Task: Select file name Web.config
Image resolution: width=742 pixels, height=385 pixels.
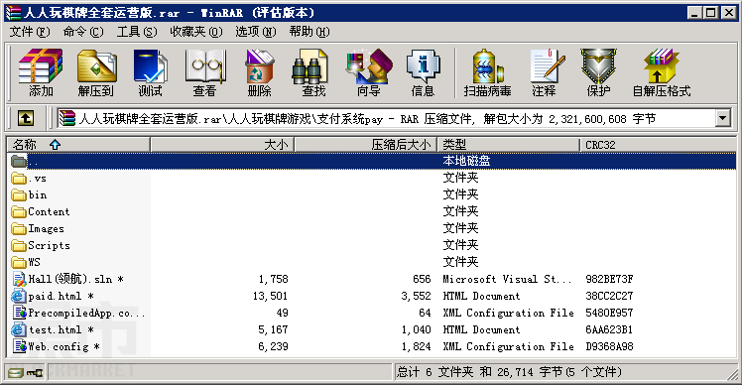Action: [63, 346]
